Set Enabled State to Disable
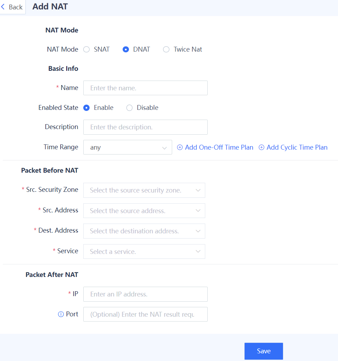 click(130, 108)
